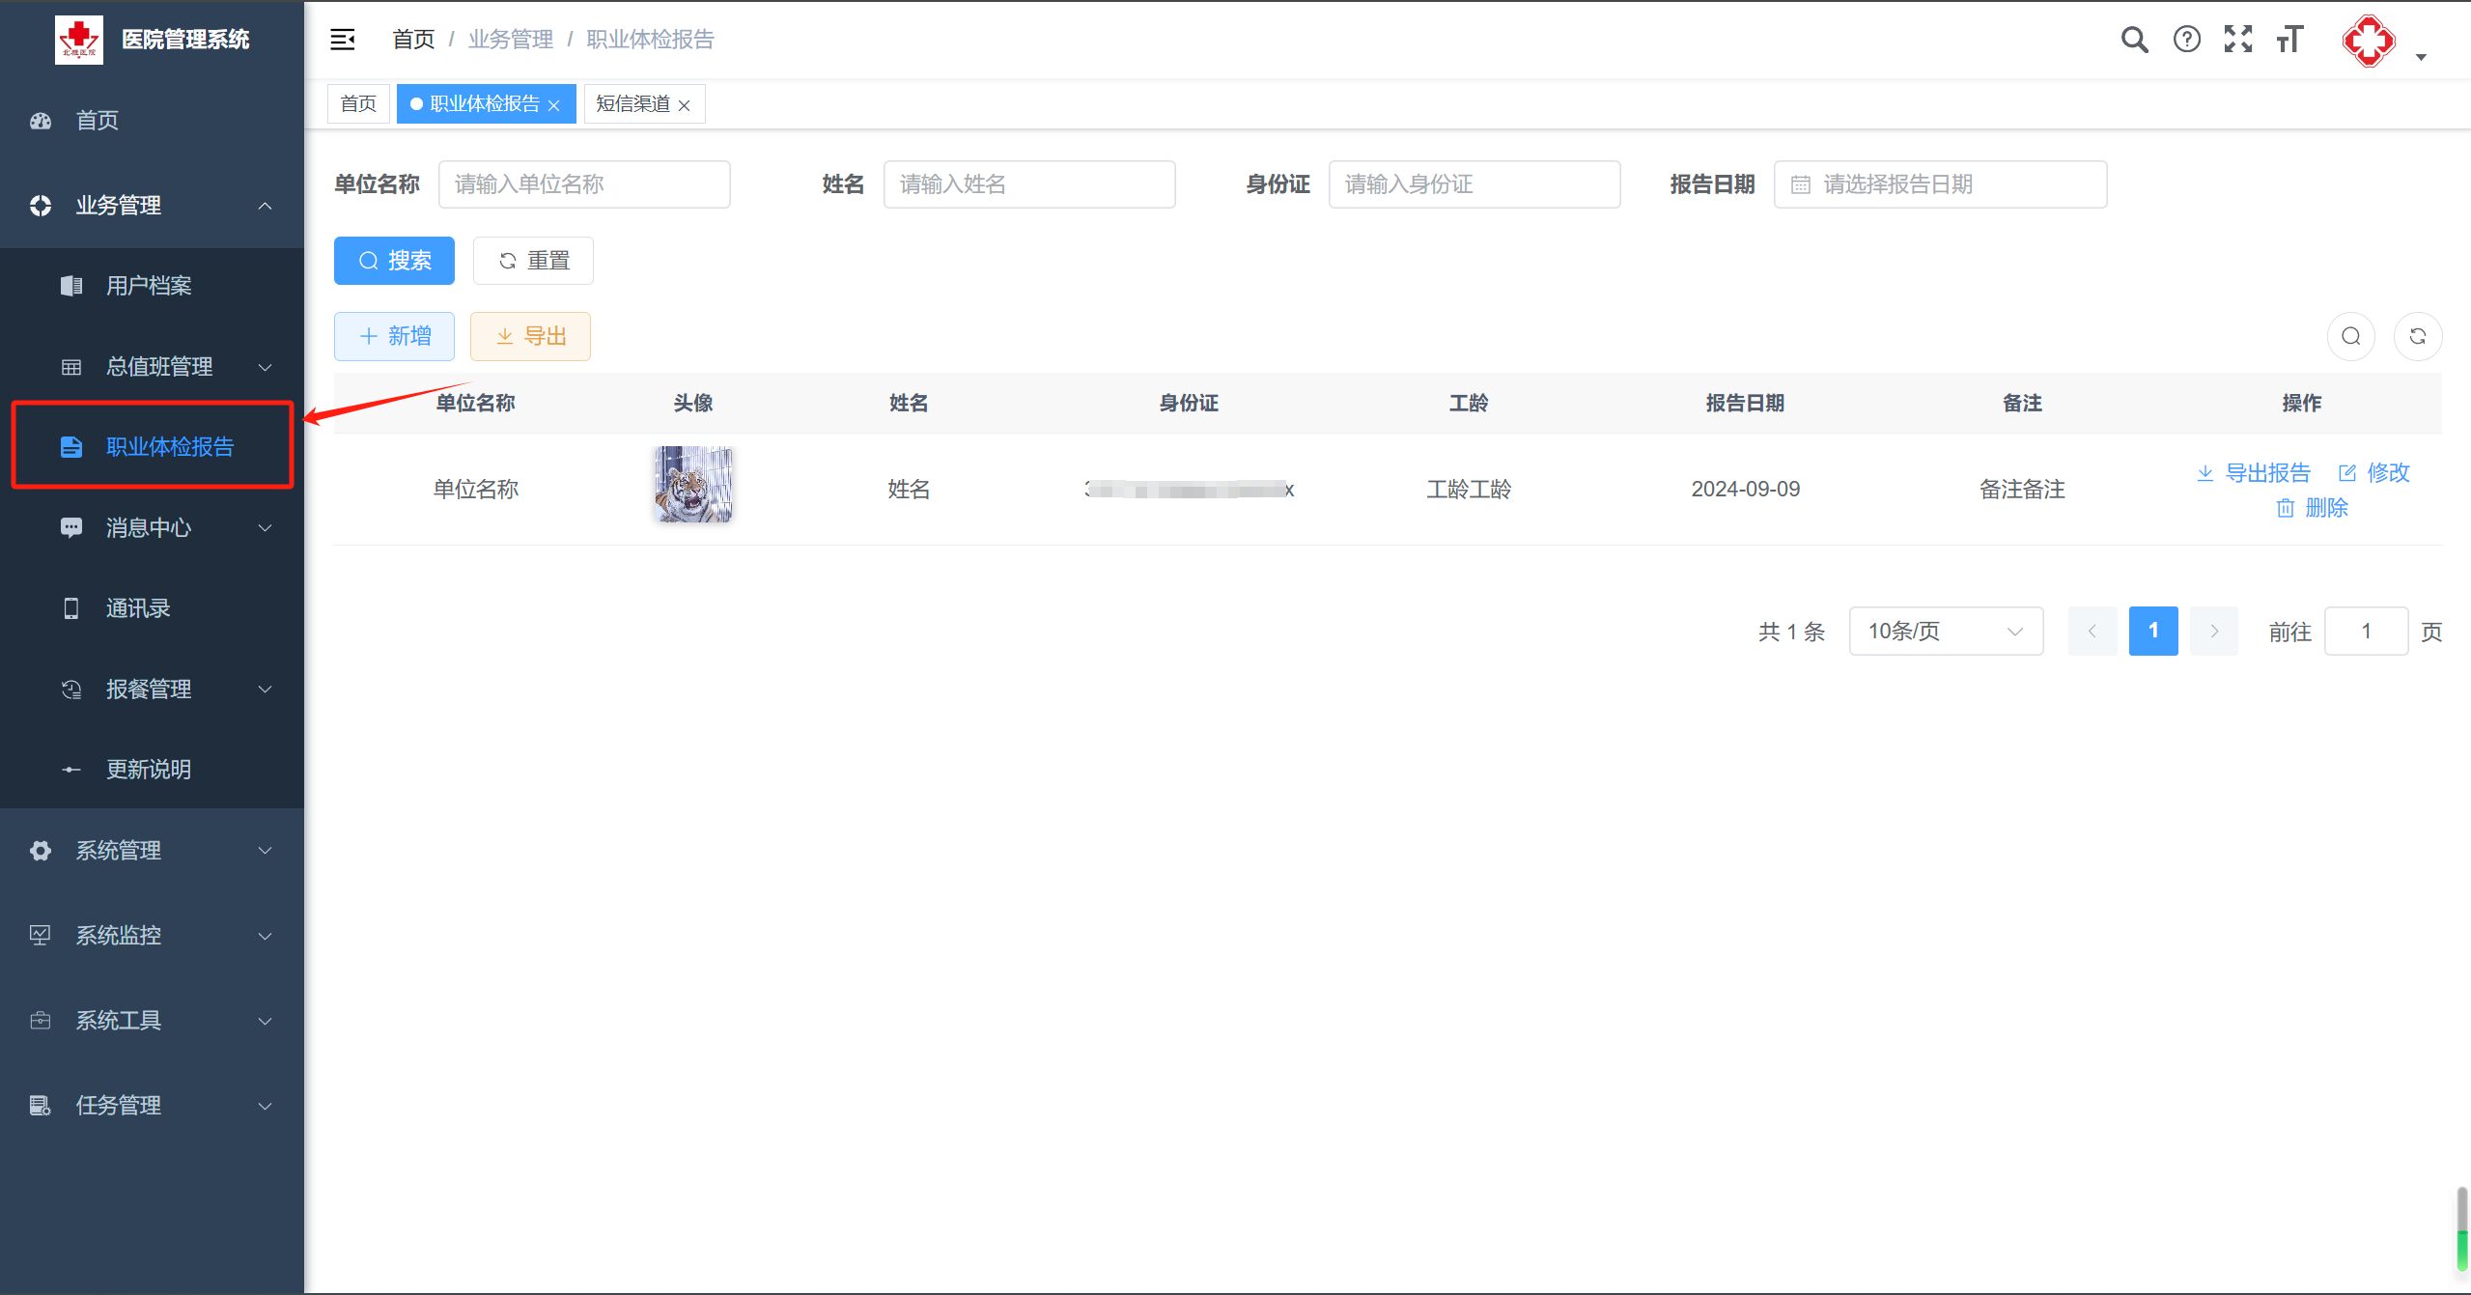The width and height of the screenshot is (2471, 1295).
Task: Close the 职业体检报告 tab
Action: 554,105
